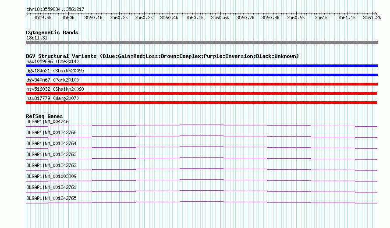Click the red nsv516032 loss bar

point(202,93)
